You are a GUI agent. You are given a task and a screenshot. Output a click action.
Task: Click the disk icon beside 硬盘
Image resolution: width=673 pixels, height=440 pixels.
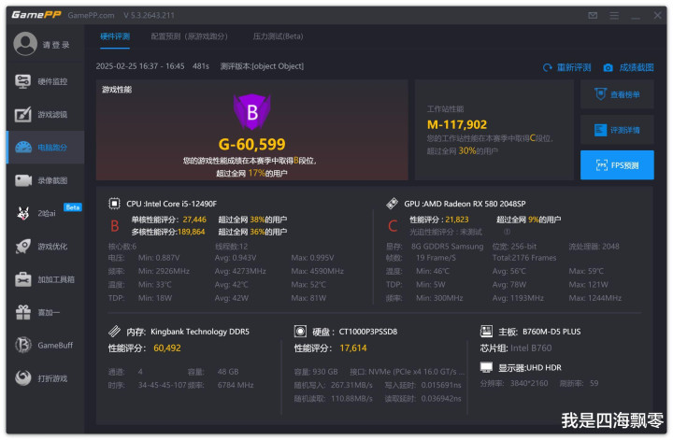click(x=300, y=331)
